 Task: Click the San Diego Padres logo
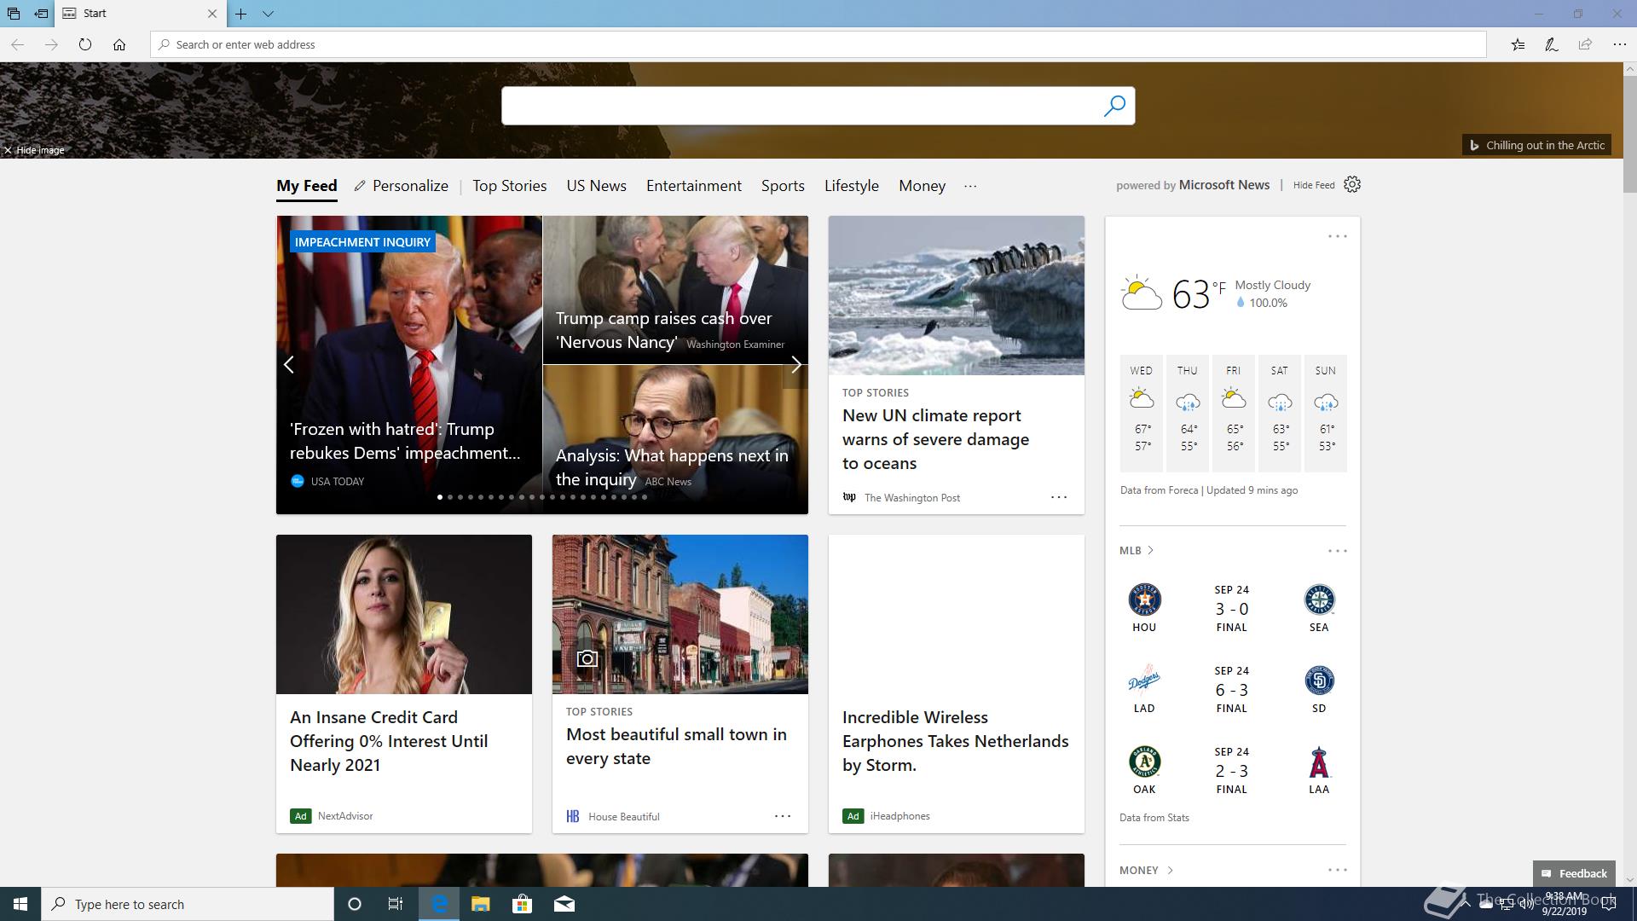pyautogui.click(x=1319, y=681)
